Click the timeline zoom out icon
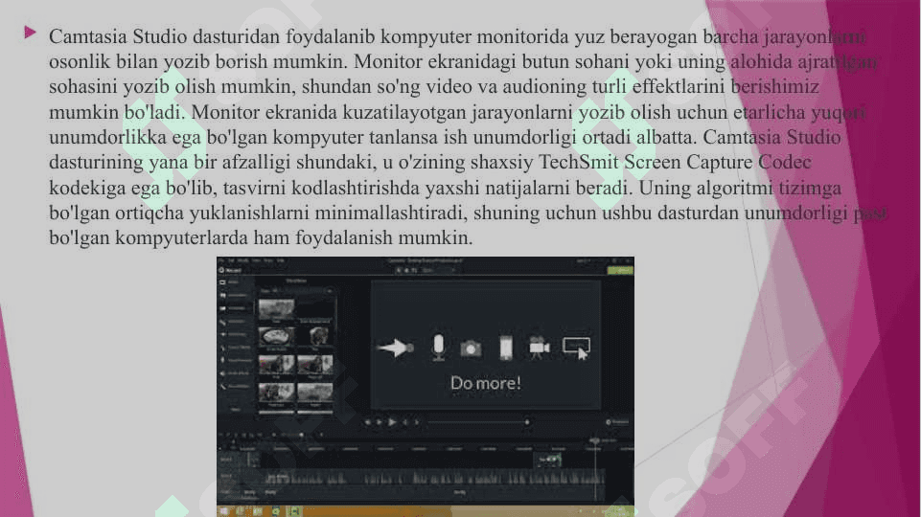The image size is (921, 517). 274,435
